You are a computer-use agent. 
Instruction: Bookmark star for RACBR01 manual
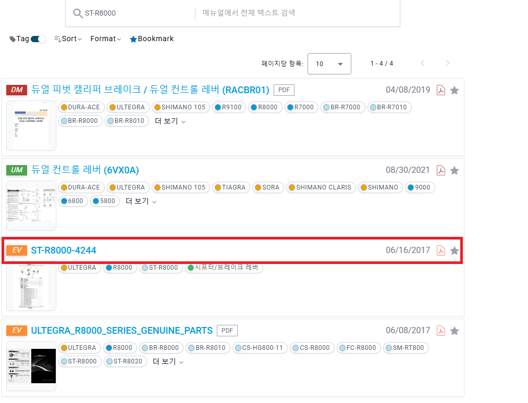[x=455, y=90]
